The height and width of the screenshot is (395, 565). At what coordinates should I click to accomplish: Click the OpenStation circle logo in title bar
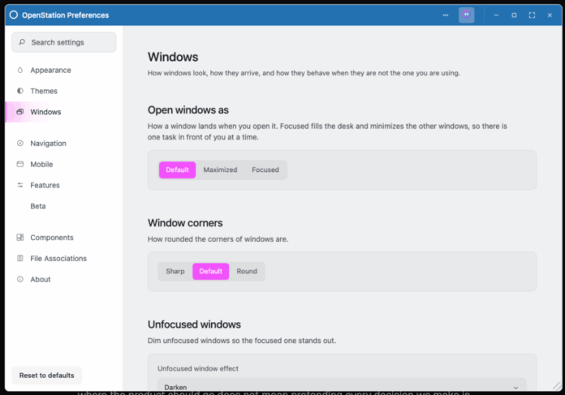coord(14,15)
